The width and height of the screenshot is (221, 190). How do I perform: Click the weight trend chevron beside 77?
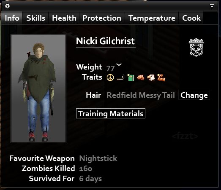[119, 64]
